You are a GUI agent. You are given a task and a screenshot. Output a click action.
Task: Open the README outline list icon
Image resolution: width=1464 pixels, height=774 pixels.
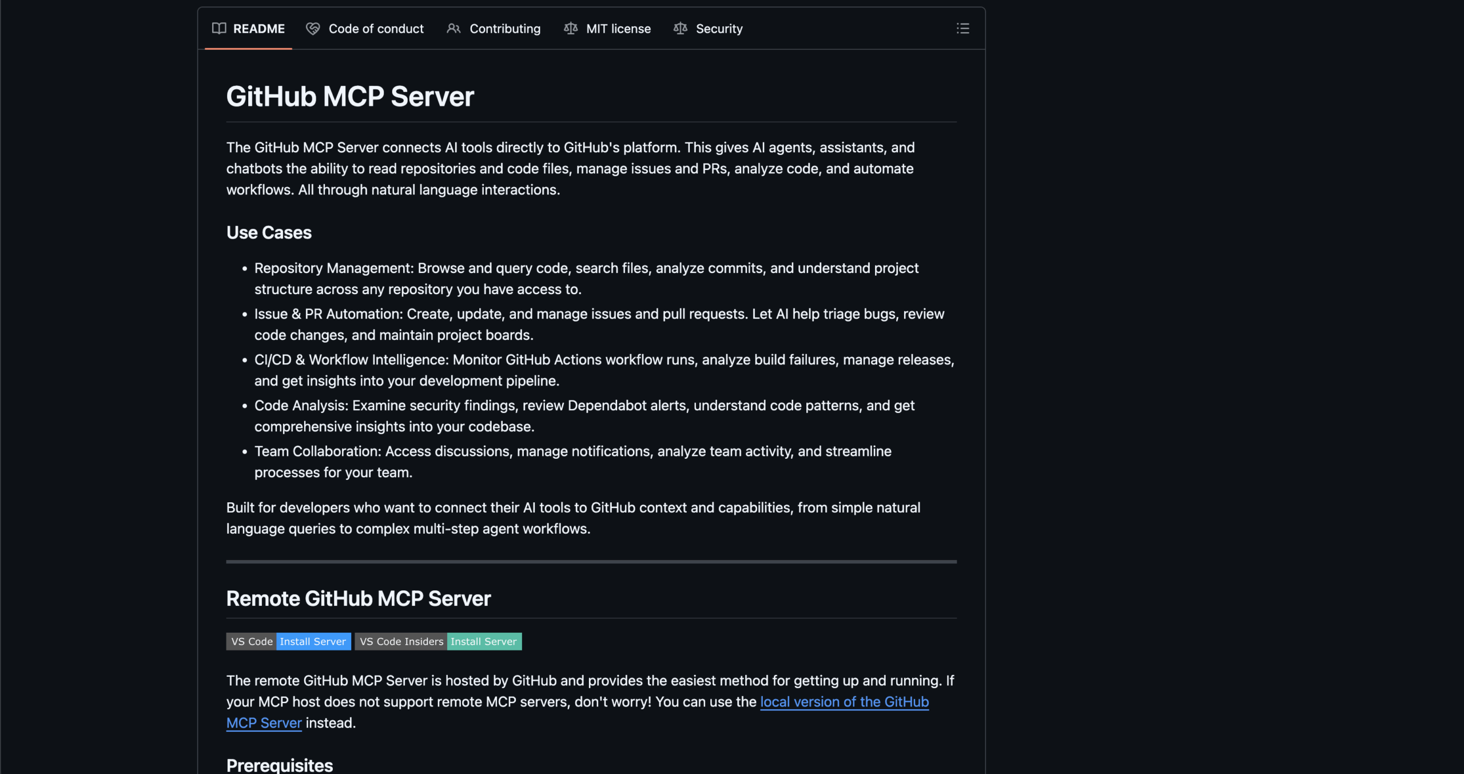(x=962, y=29)
